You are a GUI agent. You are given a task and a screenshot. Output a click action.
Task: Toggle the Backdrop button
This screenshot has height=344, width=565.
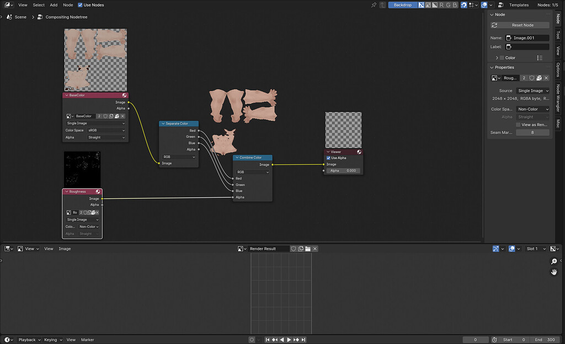(403, 5)
